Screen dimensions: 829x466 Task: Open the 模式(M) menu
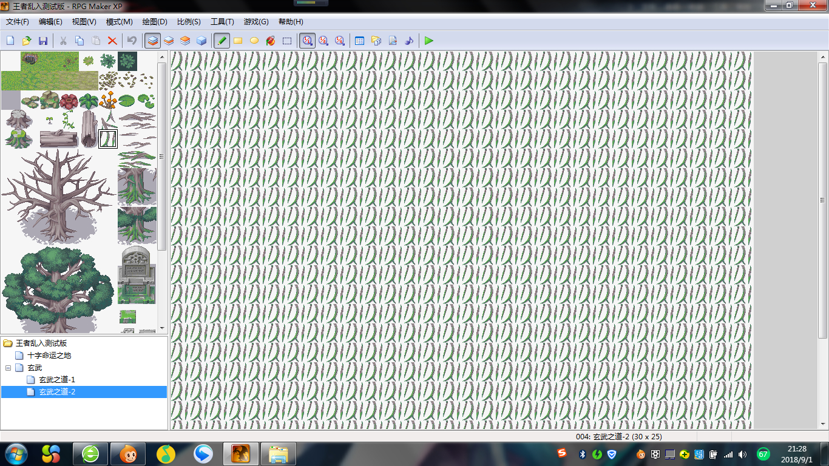(x=119, y=22)
